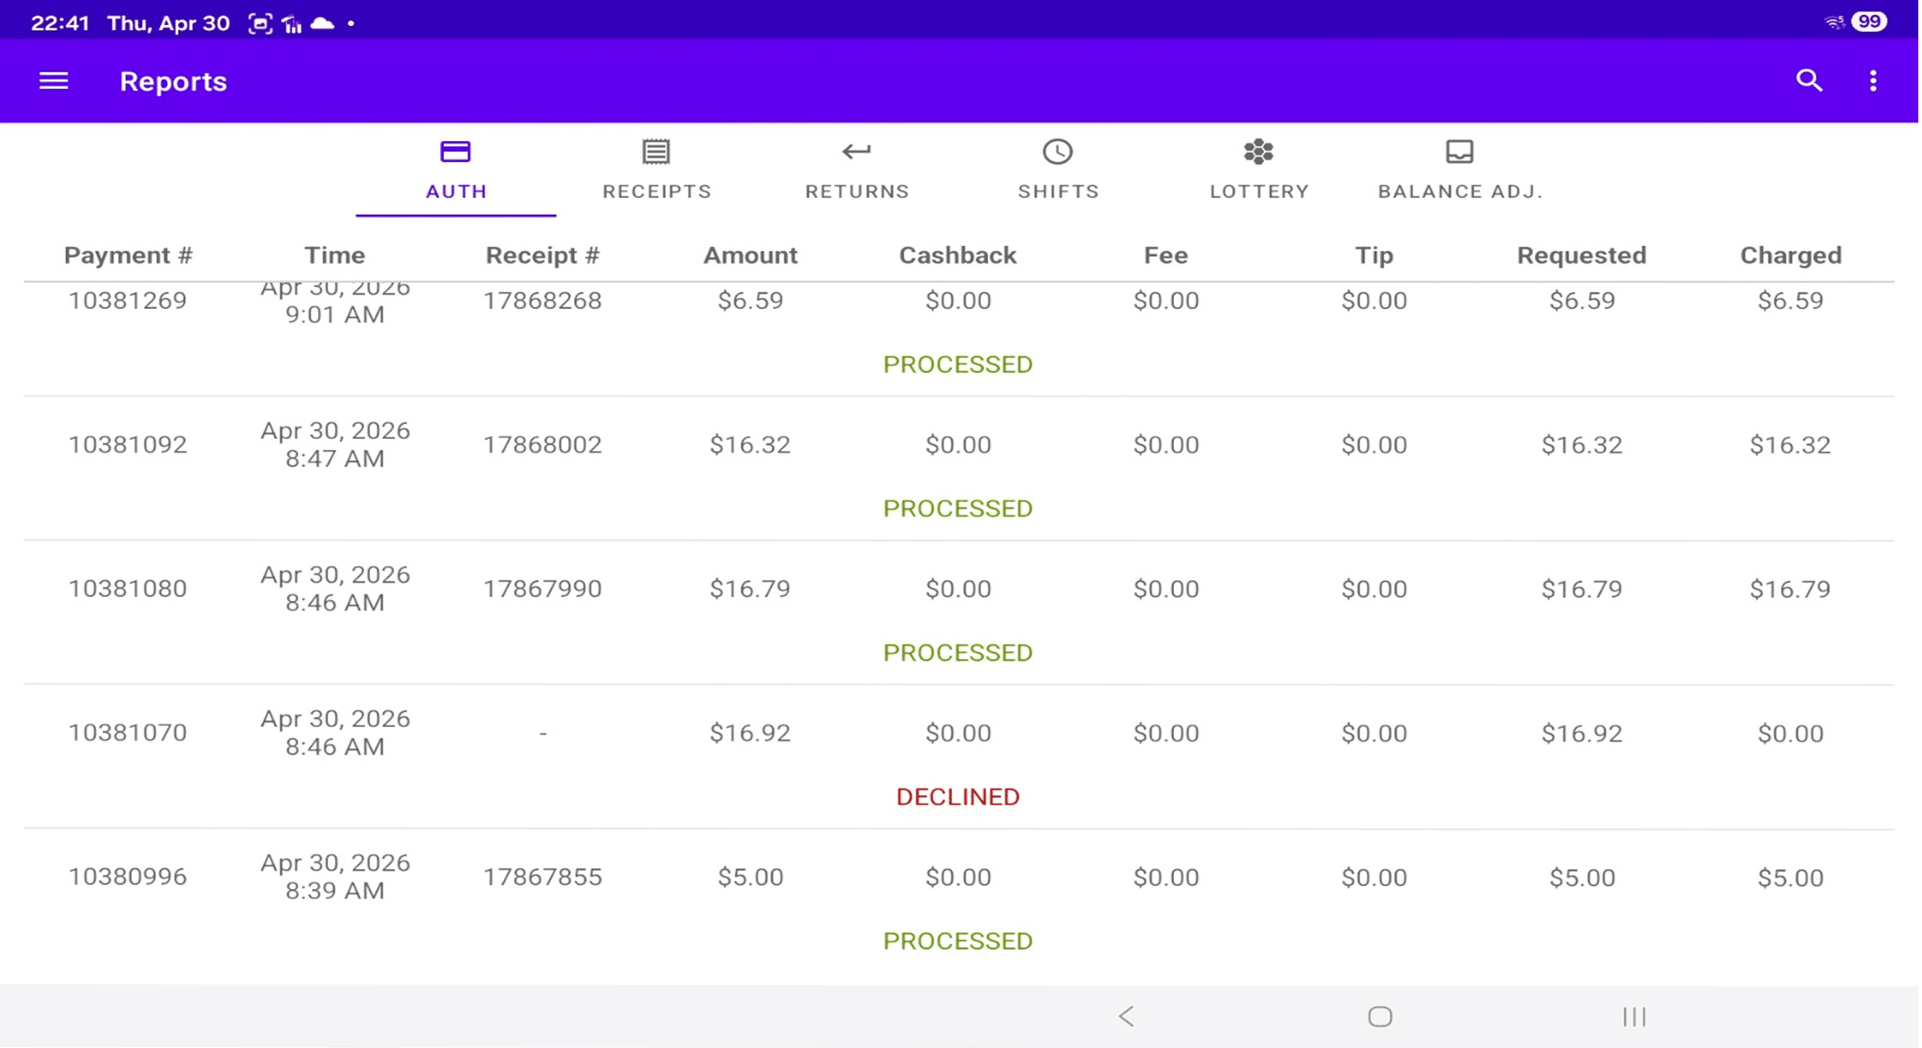Click the Receipt # column header
This screenshot has width=1922, height=1048.
(x=543, y=256)
